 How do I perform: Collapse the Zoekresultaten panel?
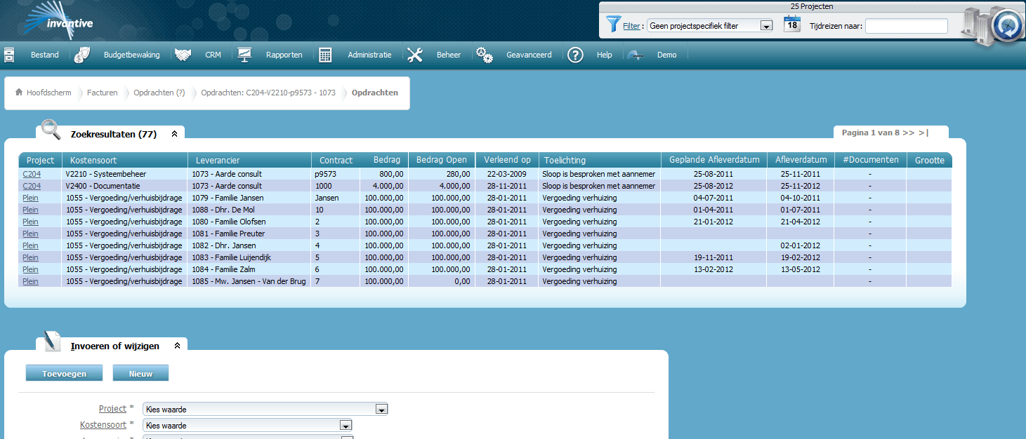174,134
